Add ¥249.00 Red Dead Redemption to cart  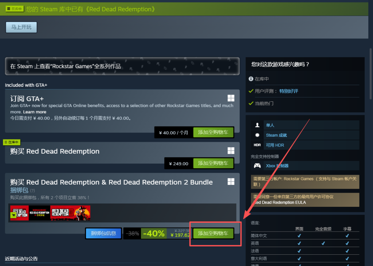coord(213,164)
